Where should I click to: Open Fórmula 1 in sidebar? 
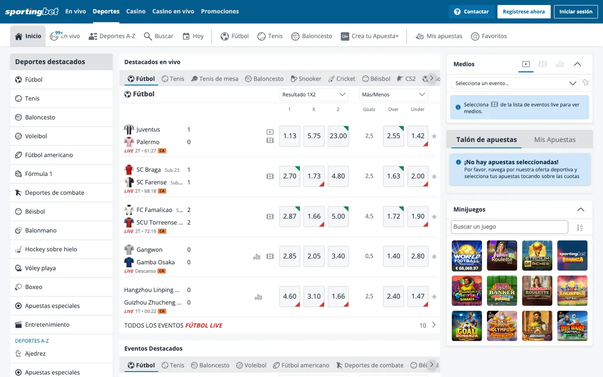click(x=61, y=174)
